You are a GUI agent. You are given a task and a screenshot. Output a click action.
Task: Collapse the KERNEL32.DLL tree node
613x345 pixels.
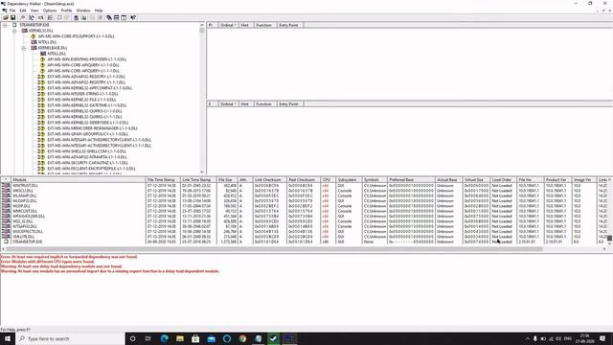14,31
